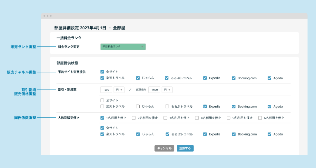Click the 登録する button
The width and height of the screenshot is (316, 168).
point(185,148)
